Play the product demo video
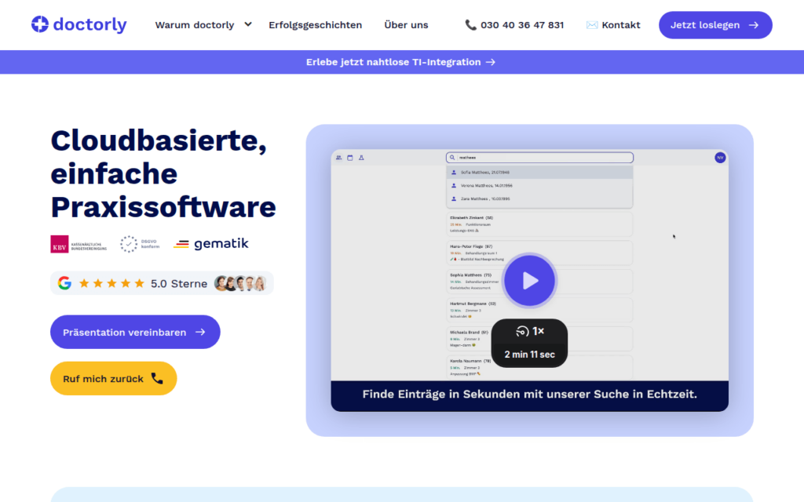Screen dimensions: 804x502 pos(530,281)
